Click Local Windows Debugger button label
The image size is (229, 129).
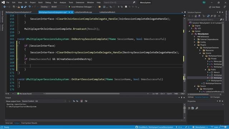pyautogui.click(x=81, y=7)
